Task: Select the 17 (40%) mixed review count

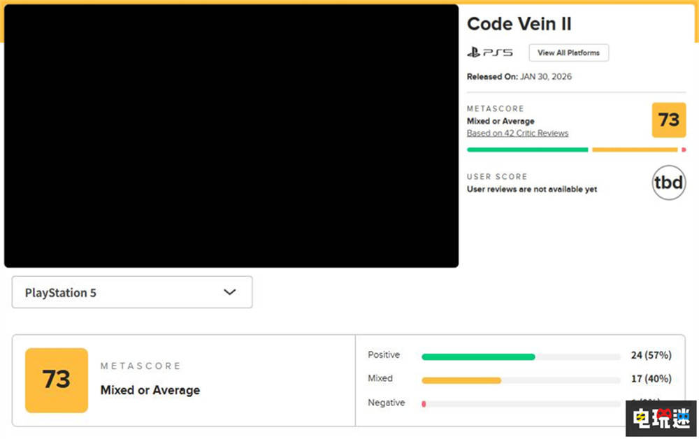Action: [x=650, y=379]
